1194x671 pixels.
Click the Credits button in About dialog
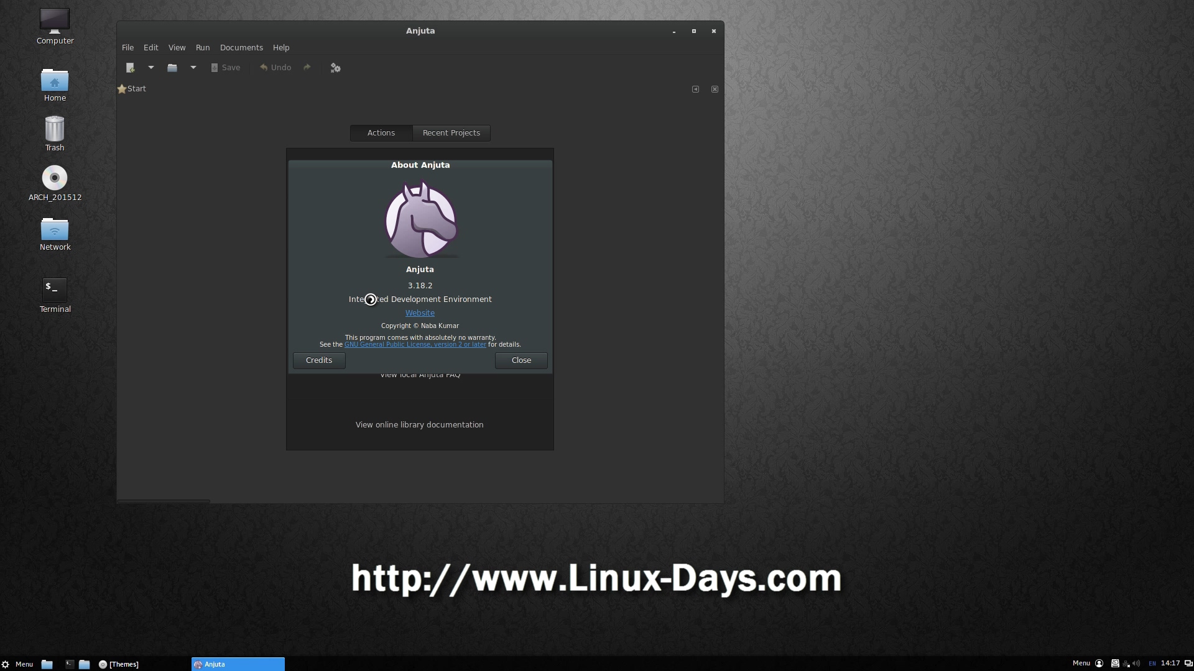pos(319,360)
